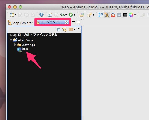Click the eye preview toolbar icon
Viewport: 149px width, 120px height.
(x=119, y=15)
